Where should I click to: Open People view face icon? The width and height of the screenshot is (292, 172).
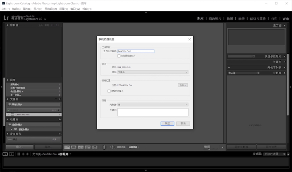click(x=95, y=147)
